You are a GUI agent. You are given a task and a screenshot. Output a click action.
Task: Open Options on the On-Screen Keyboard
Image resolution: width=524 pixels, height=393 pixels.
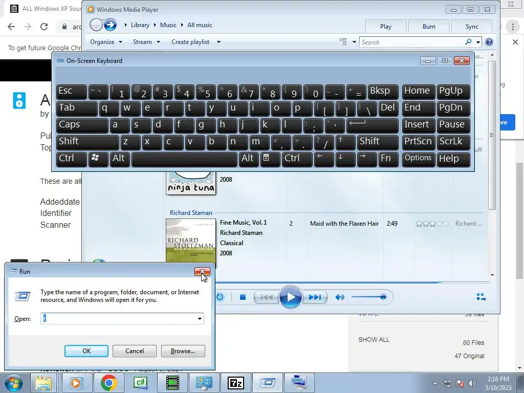419,159
